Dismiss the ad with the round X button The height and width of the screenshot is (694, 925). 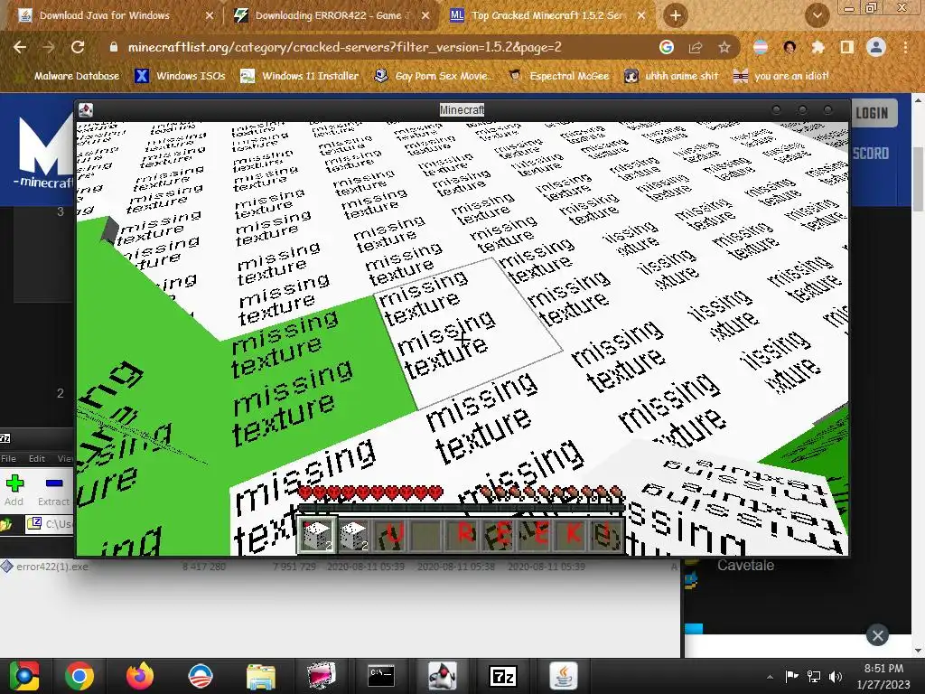pyautogui.click(x=877, y=635)
